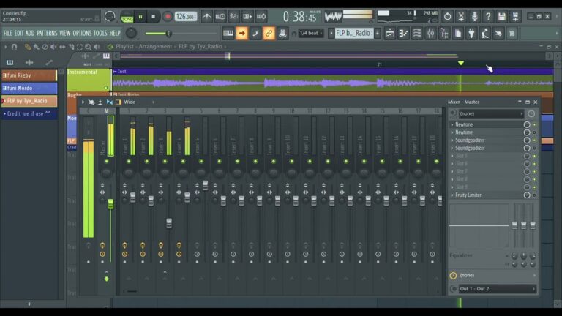Click the microphone one-click recording icon
Viewport: 562px width, 316px height.
pos(474,17)
